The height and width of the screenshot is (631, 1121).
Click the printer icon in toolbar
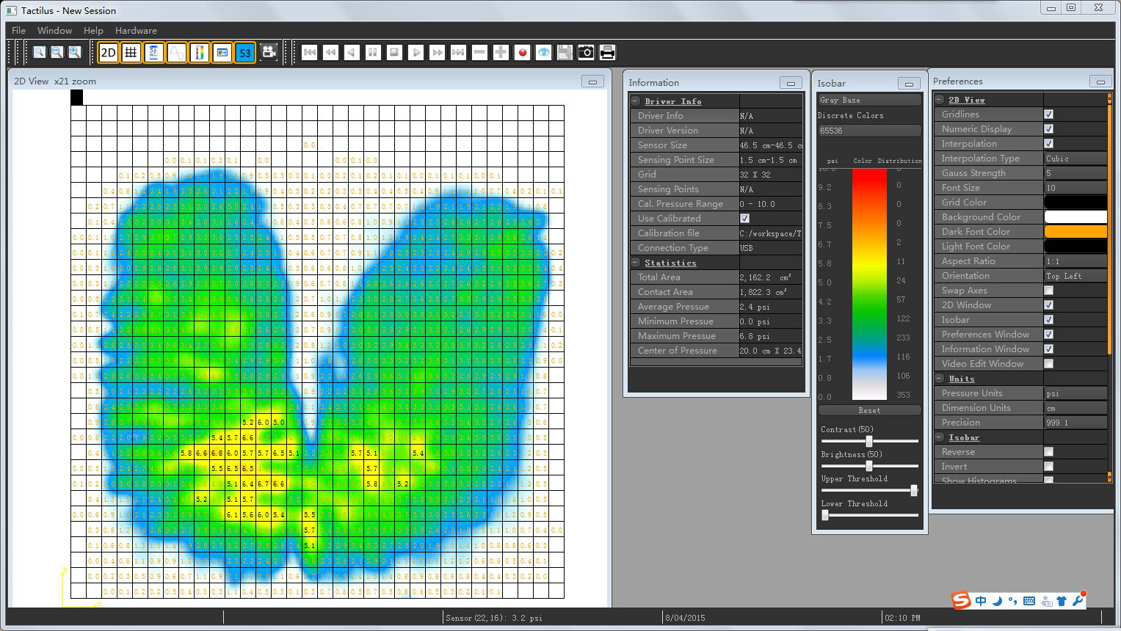[x=607, y=53]
